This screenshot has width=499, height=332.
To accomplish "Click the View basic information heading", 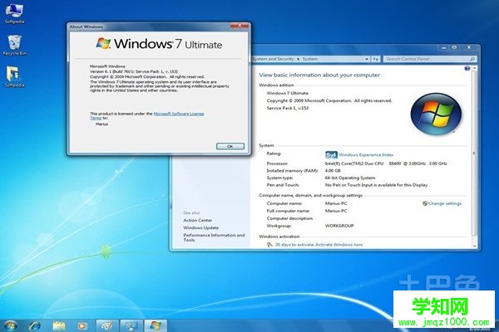I will click(x=319, y=76).
